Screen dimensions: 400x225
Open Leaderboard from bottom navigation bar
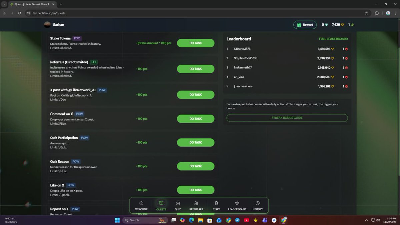coord(237,206)
